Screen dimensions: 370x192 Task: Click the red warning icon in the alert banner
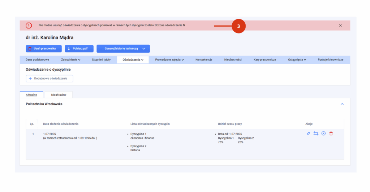(x=29, y=26)
